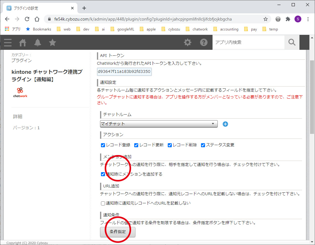
Task: Go to kintone portal home icon
Action: point(22,42)
